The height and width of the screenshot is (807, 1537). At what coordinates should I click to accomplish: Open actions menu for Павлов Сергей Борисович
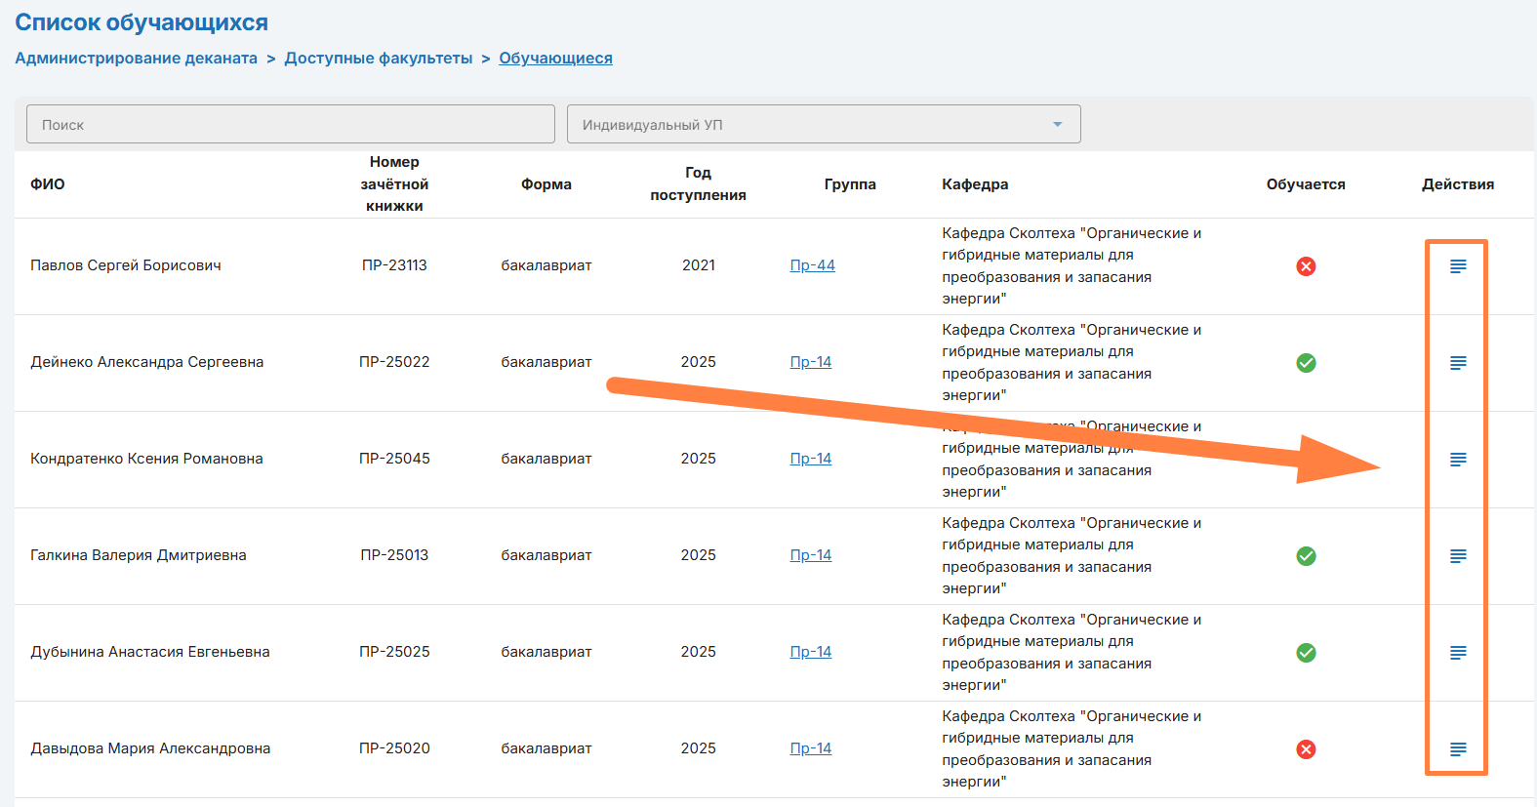(x=1457, y=266)
